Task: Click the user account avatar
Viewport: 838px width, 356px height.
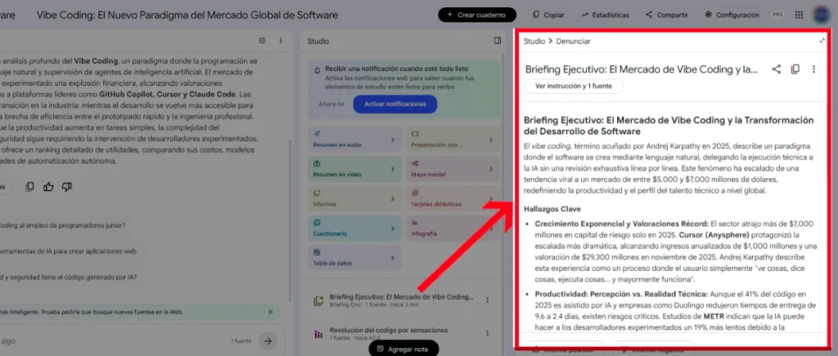Action: click(822, 15)
